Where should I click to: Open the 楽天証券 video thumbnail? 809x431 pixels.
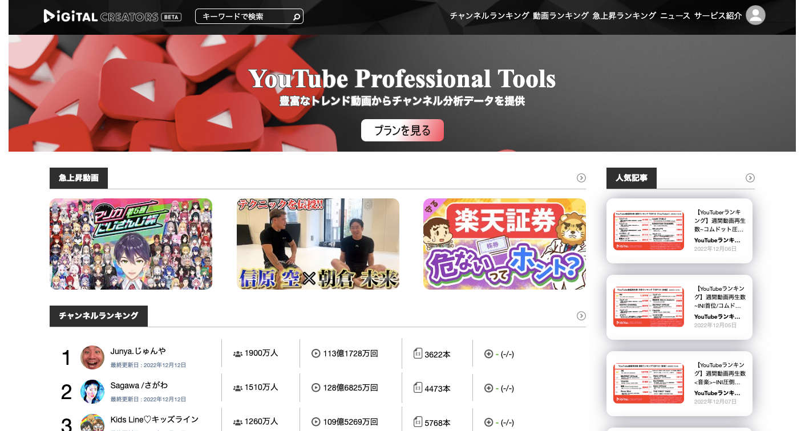point(504,244)
